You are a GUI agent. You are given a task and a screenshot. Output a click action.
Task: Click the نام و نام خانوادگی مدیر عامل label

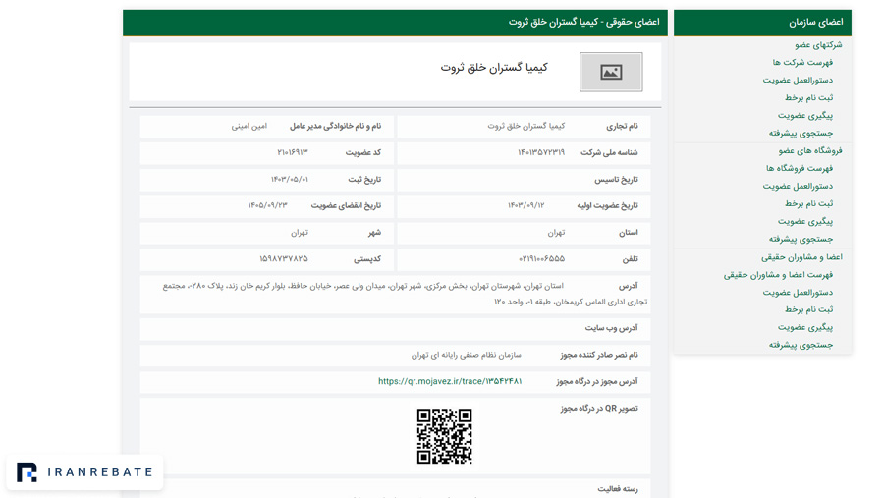point(336,127)
